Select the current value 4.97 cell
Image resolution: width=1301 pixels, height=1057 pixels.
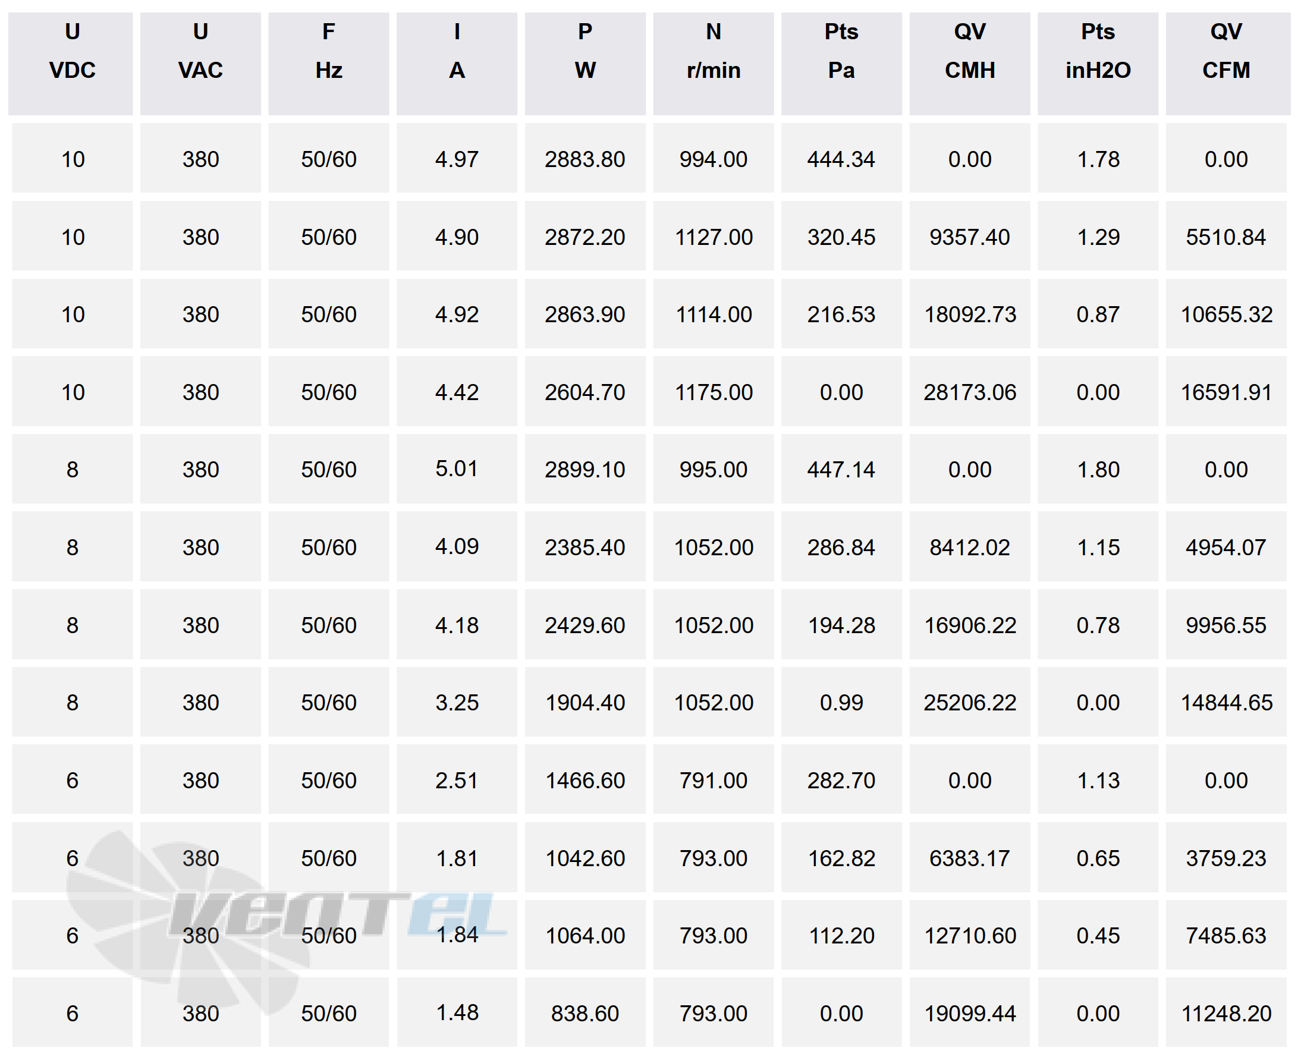(457, 159)
